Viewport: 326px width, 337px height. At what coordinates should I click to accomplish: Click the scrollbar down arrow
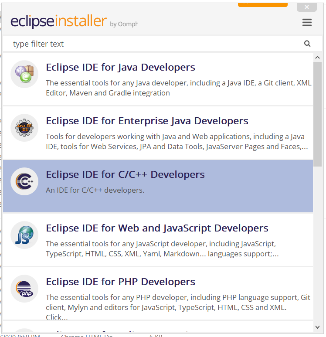(317, 327)
